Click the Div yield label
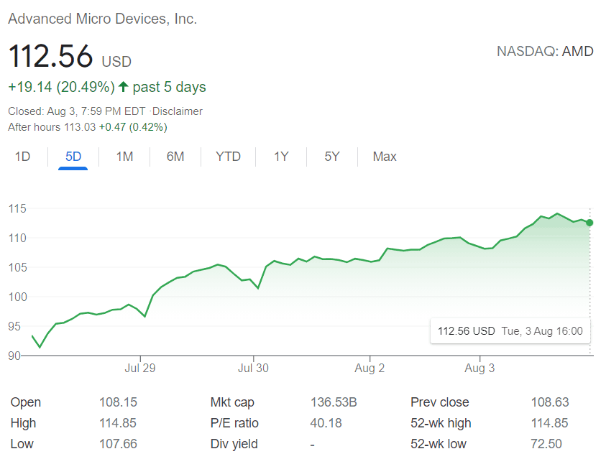Image resolution: width=601 pixels, height=454 pixels. click(234, 444)
